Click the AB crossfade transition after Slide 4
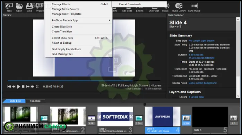Viewport: 242px width, 135px height. pyautogui.click(x=186, y=118)
